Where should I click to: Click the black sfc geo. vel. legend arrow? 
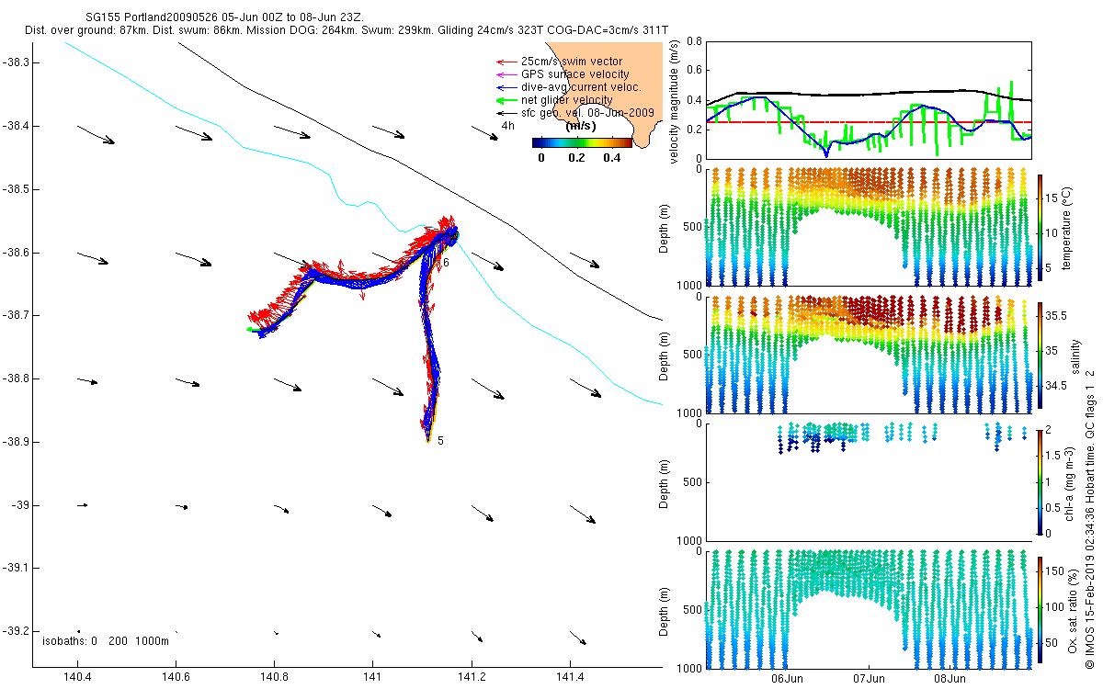pos(506,112)
